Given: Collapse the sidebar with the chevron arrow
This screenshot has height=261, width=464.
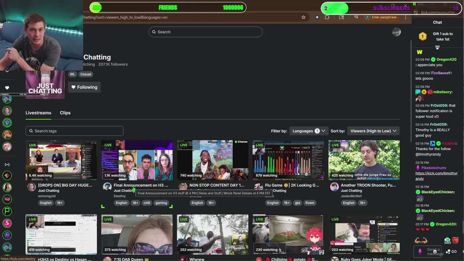Looking at the screenshot, I should point(7,71).
